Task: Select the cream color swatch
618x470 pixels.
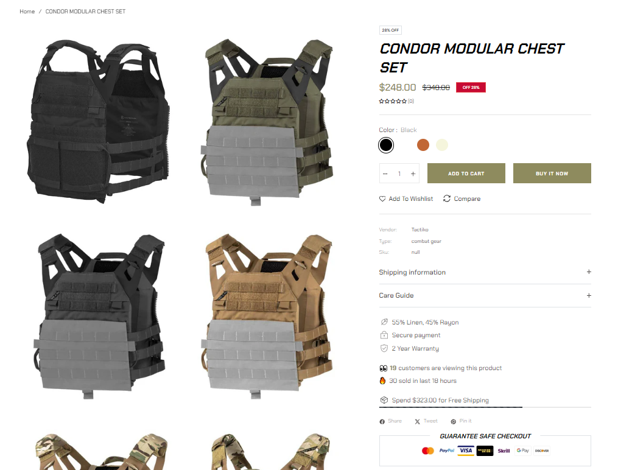Action: click(x=442, y=145)
